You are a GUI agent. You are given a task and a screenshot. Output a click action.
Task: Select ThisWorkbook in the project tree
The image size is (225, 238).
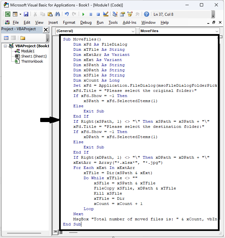tap(32, 61)
